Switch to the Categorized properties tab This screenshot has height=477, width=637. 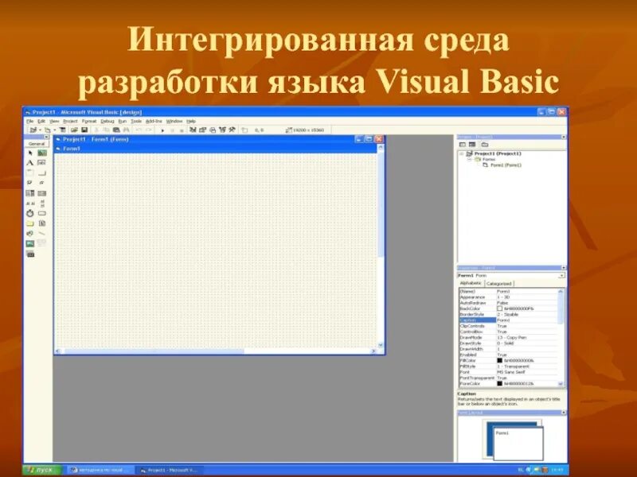tap(499, 284)
